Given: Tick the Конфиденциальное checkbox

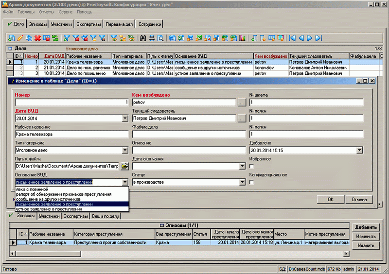Looking at the screenshot, I should (252, 182).
